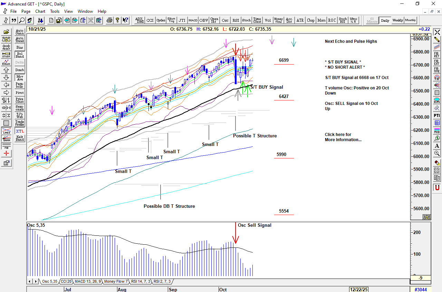The image size is (442, 292).
Task: Switch to the Weekly timeframe
Action: click(x=397, y=20)
